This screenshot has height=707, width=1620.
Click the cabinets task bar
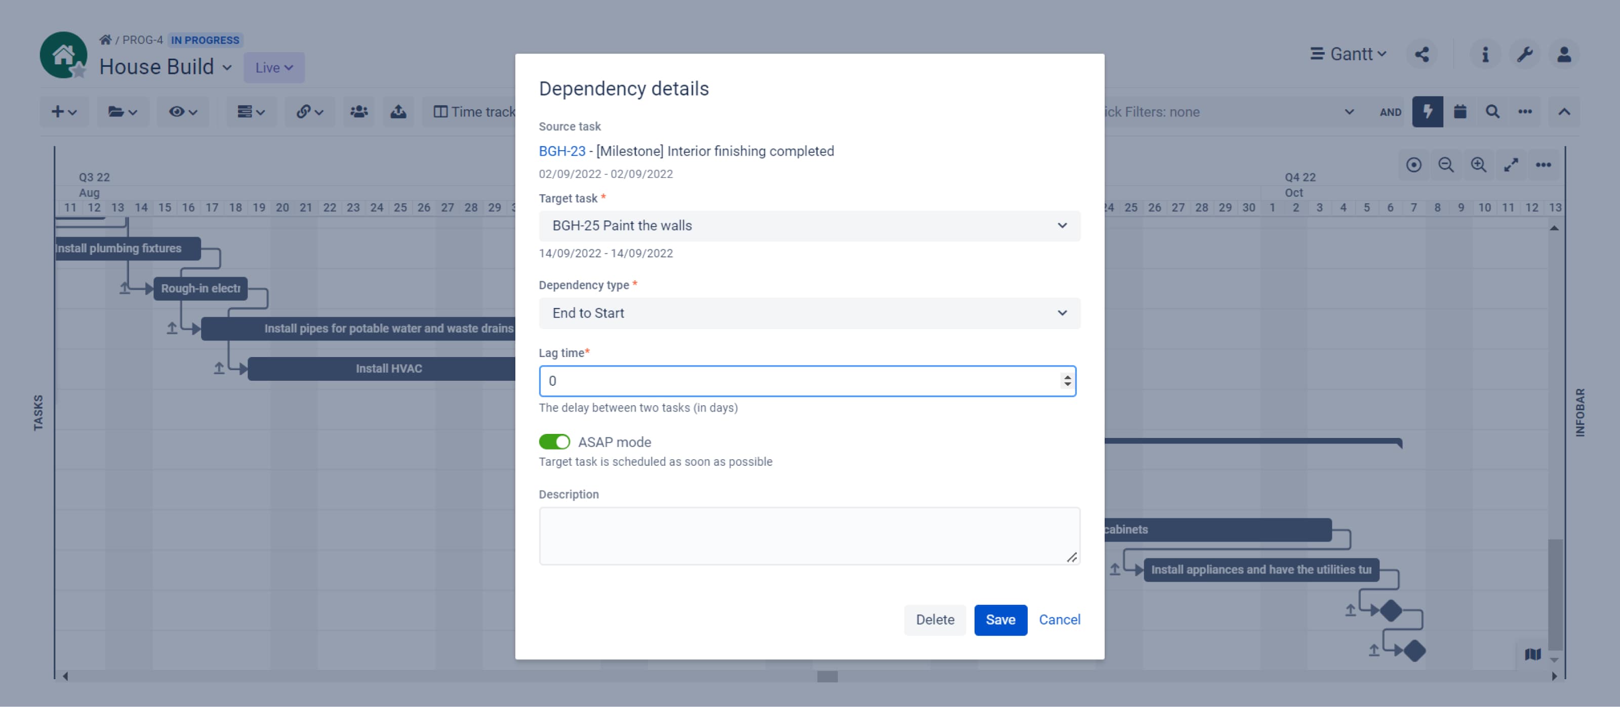pyautogui.click(x=1218, y=529)
